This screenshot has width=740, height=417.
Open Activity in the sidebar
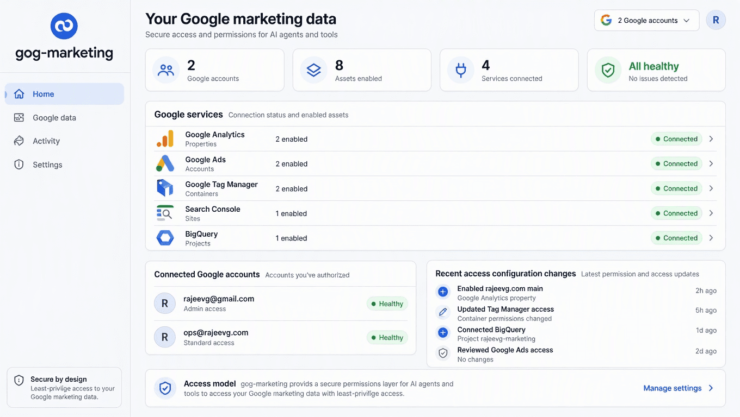pyautogui.click(x=65, y=141)
